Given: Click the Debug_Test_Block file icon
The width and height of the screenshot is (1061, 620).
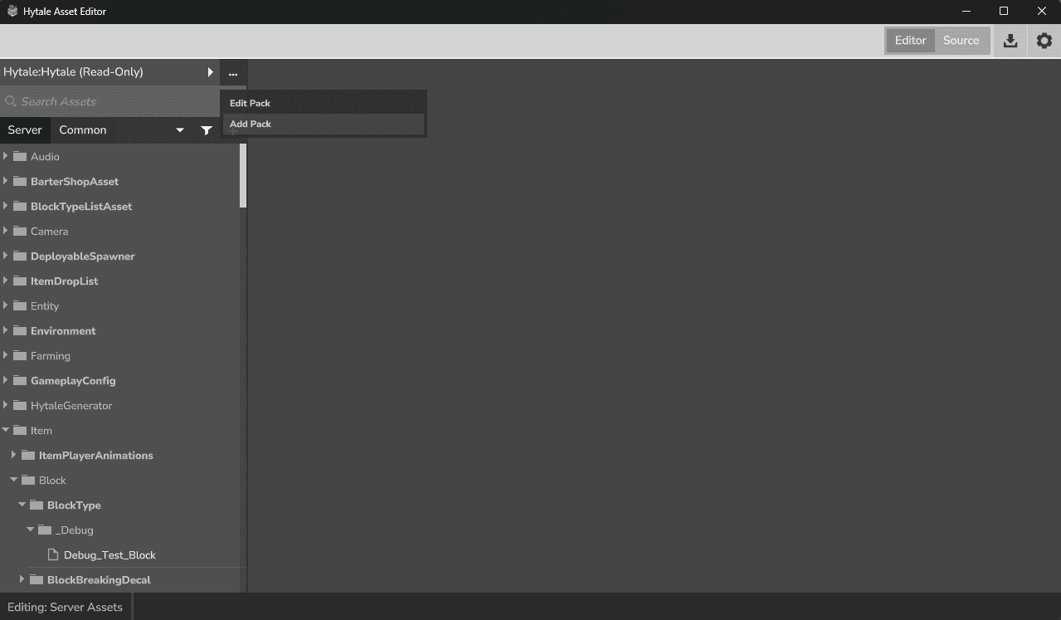Looking at the screenshot, I should coord(53,555).
